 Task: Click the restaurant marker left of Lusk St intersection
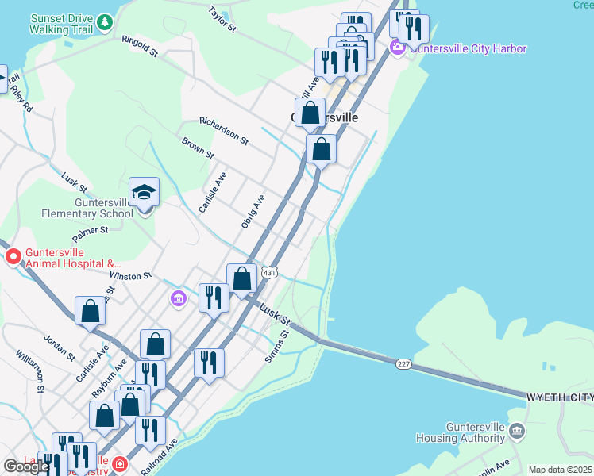pyautogui.click(x=214, y=298)
